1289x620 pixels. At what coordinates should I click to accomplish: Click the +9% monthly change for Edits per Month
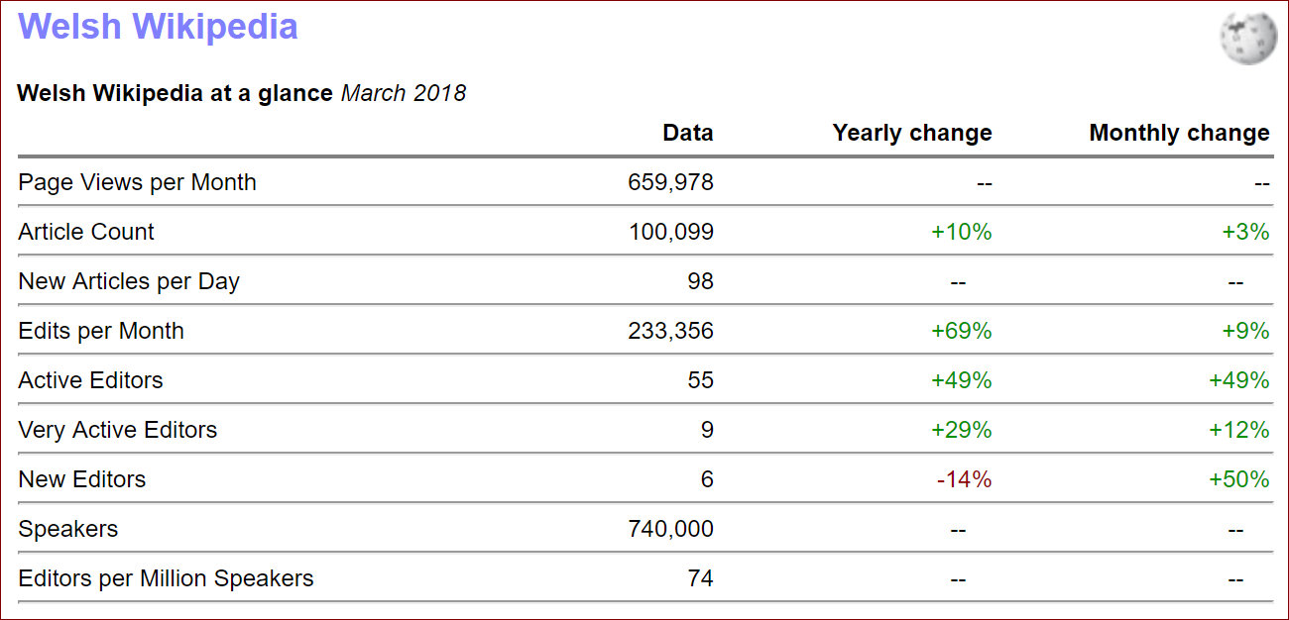coord(1245,331)
